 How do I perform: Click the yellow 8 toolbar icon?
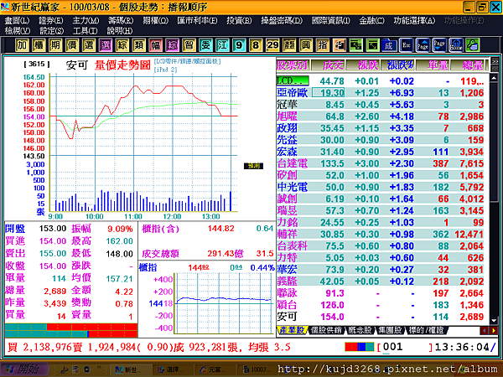pyautogui.click(x=256, y=45)
